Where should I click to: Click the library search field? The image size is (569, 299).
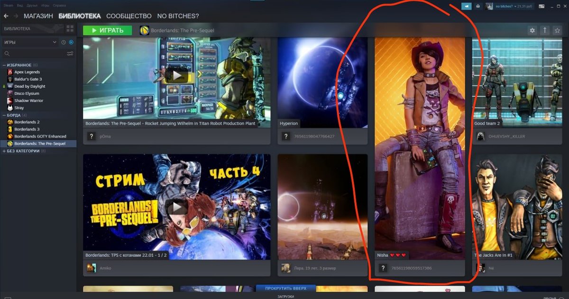pos(33,53)
